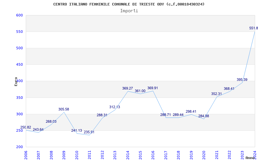The width and height of the screenshot is (258, 161).
Task: Click x-axis year 2007
Action: [38, 155]
